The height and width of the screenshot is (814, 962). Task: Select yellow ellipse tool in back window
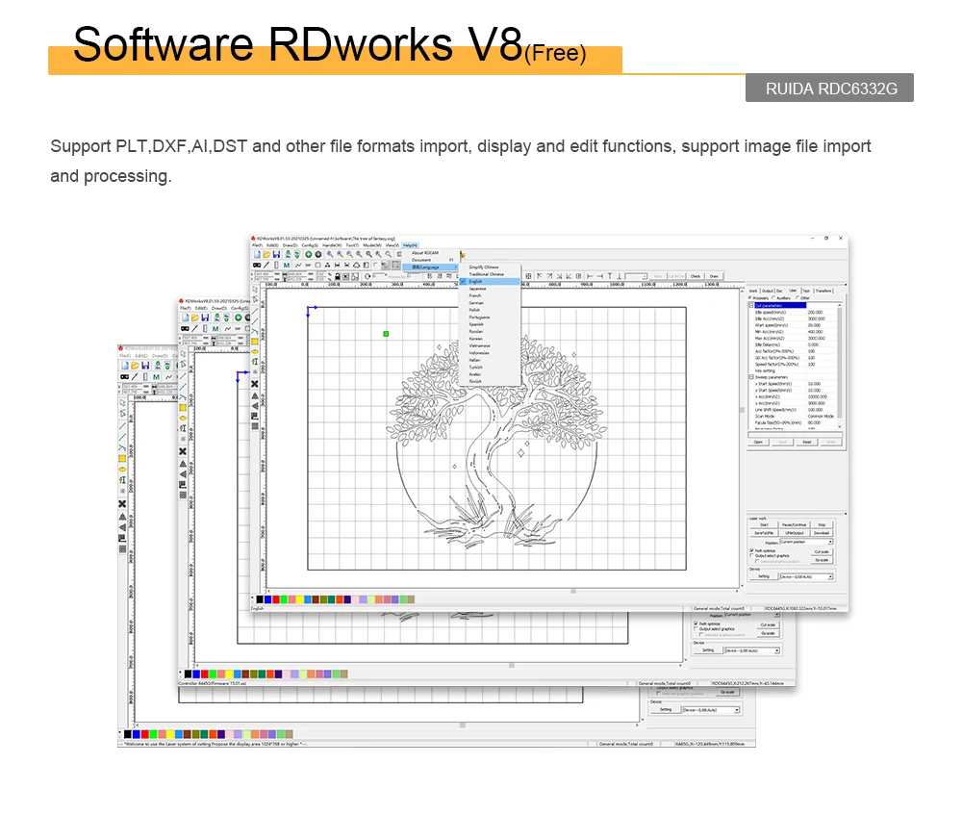122,470
